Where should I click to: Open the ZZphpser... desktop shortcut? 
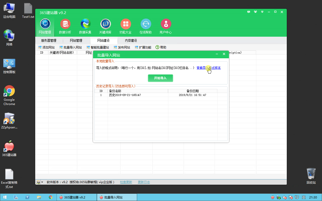[9, 121]
